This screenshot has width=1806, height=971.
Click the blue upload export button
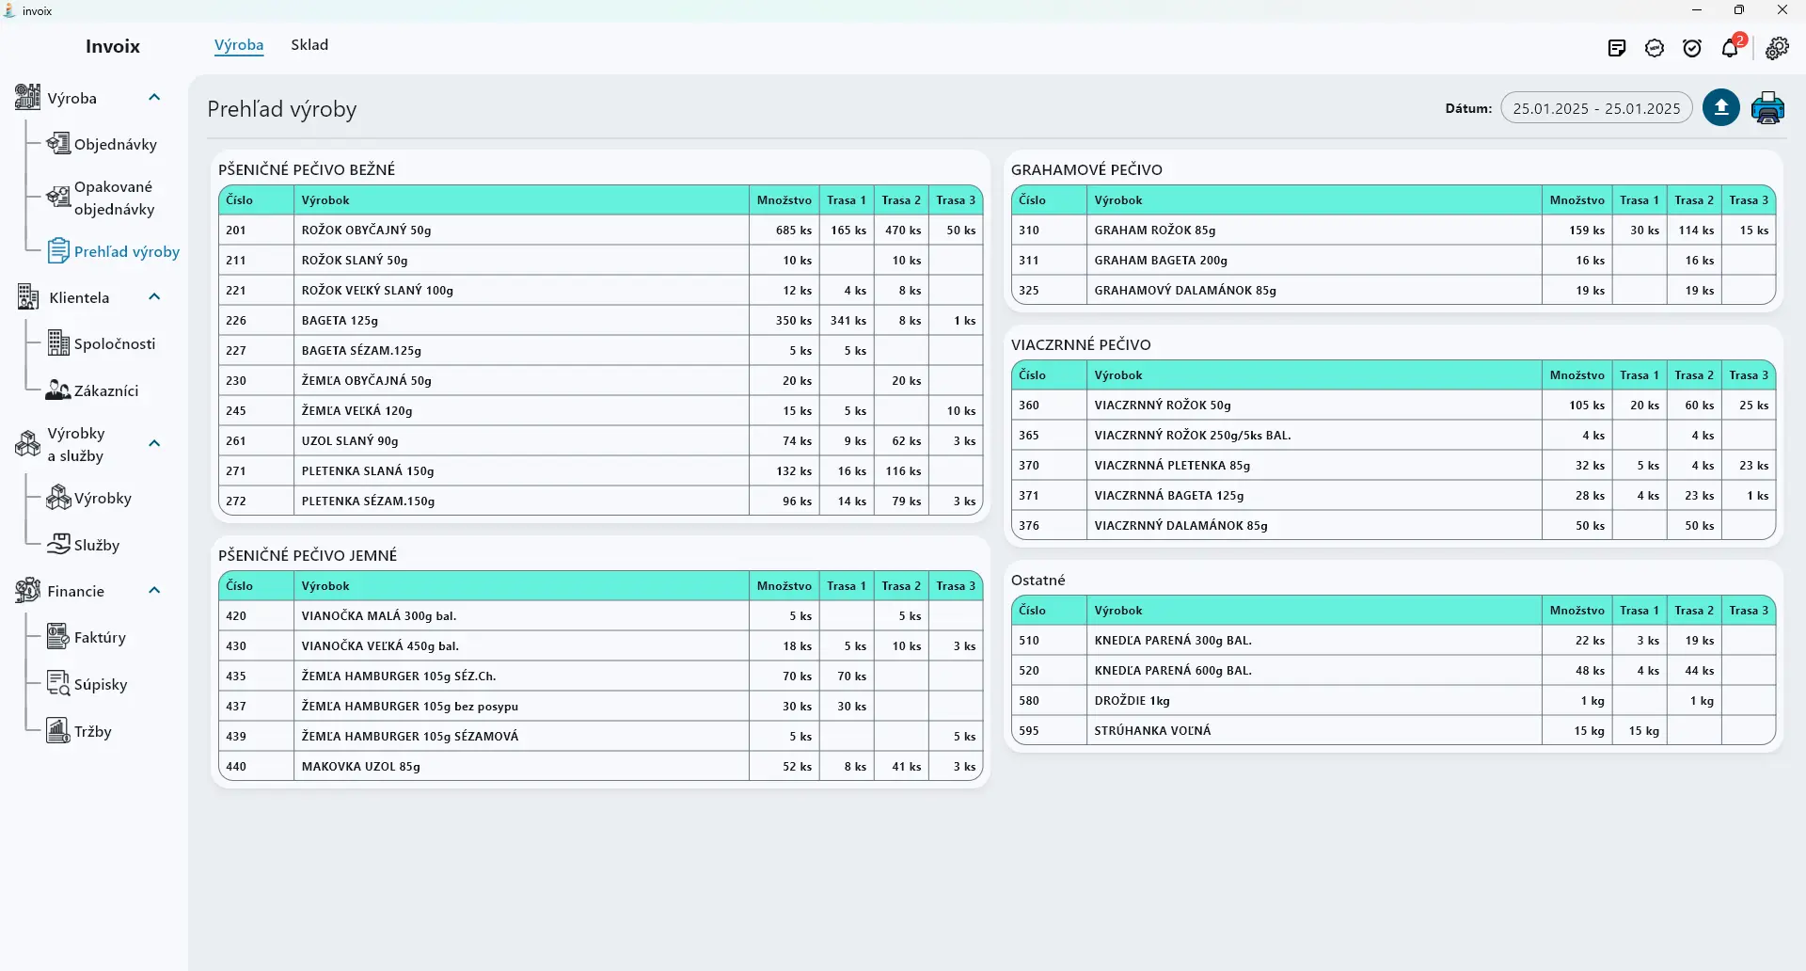pyautogui.click(x=1720, y=107)
